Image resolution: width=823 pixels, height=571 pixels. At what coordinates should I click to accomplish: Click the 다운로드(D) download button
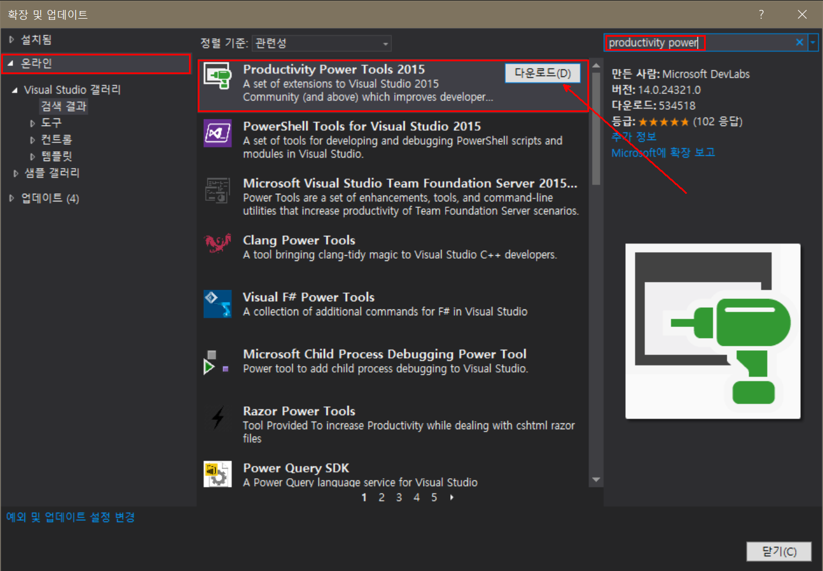point(542,73)
